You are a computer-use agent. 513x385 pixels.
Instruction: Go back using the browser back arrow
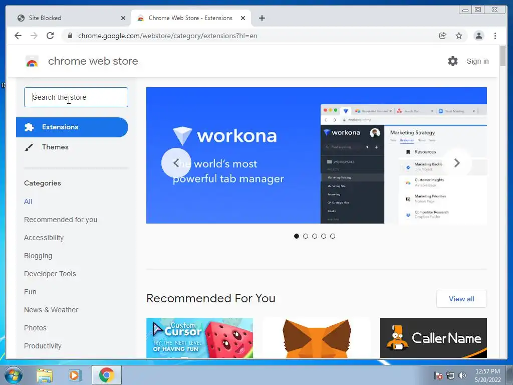pos(18,36)
